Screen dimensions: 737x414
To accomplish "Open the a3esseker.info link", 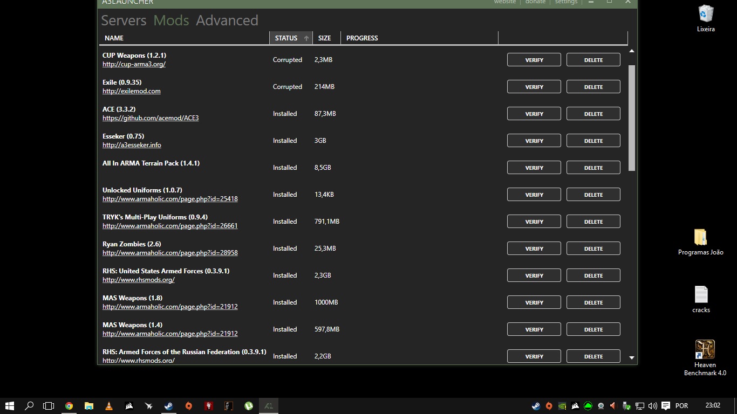I will (132, 145).
